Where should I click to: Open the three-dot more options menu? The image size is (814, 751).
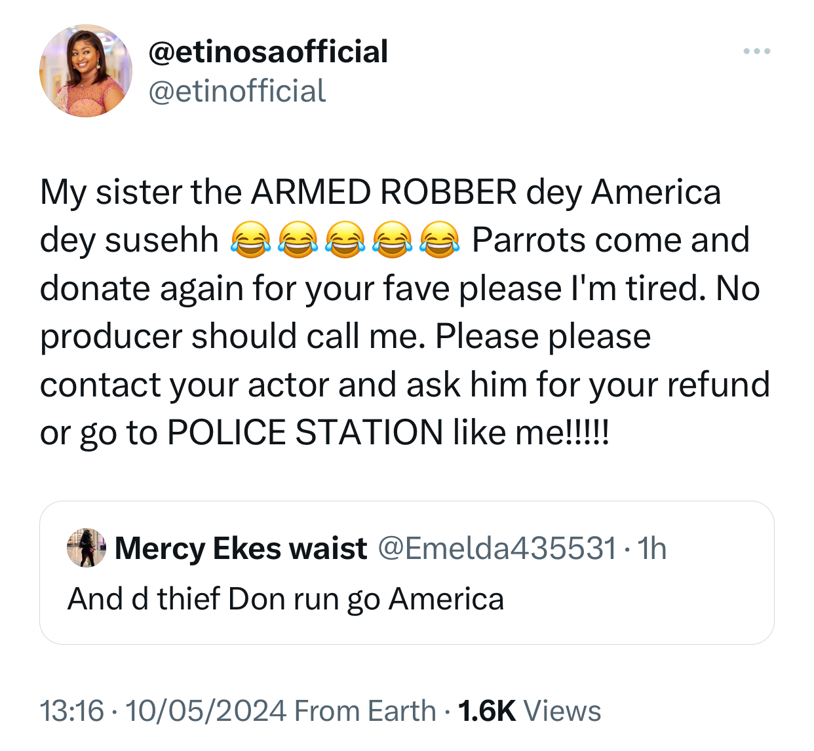(756, 51)
